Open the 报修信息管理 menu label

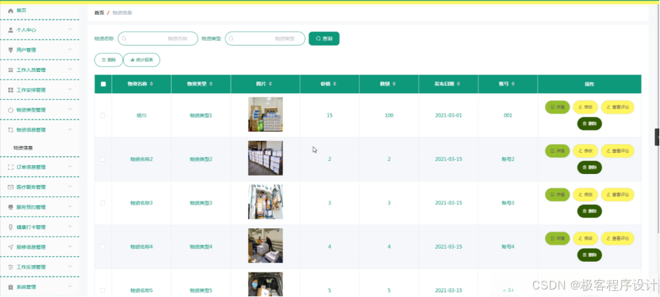pyautogui.click(x=31, y=247)
